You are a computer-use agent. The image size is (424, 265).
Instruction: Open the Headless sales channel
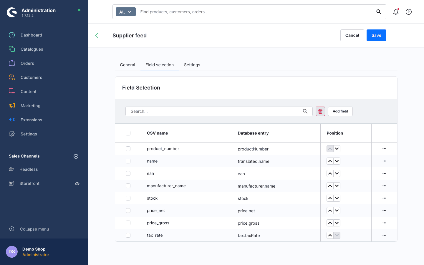(x=29, y=169)
